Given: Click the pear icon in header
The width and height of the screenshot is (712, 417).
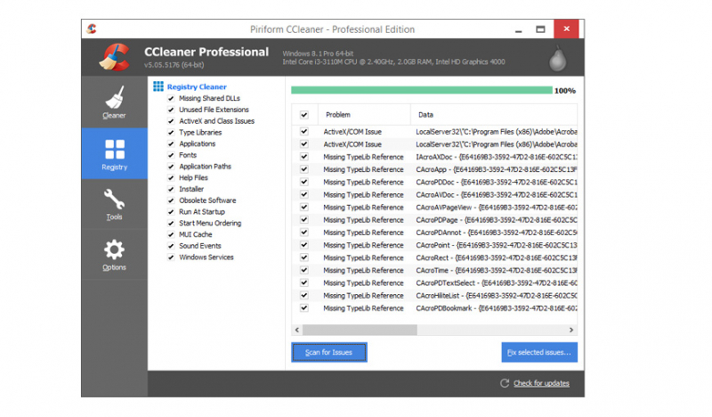Looking at the screenshot, I should point(557,58).
